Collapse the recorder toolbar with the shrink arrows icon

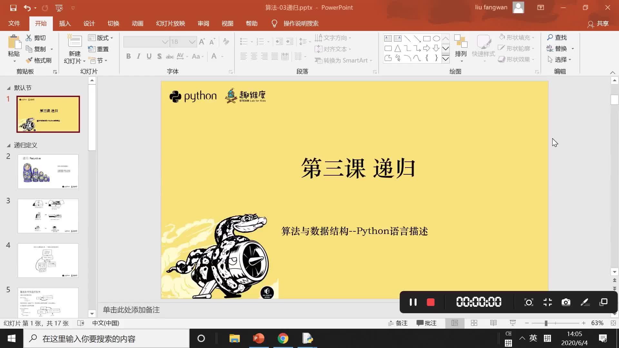tap(547, 302)
